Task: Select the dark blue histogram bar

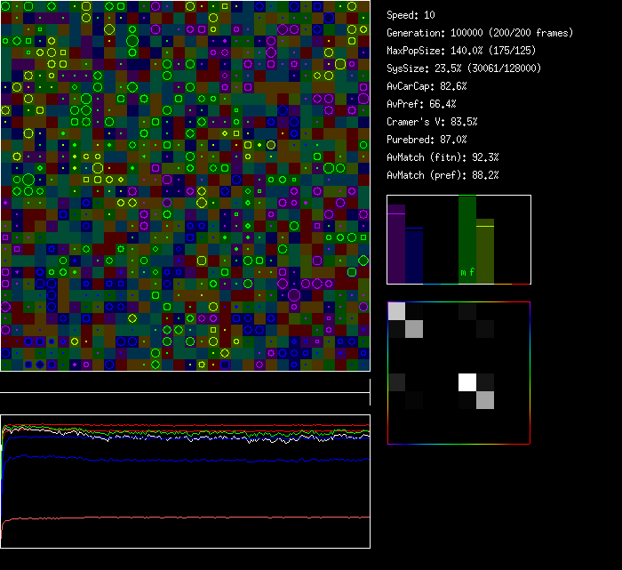Action: tap(414, 256)
